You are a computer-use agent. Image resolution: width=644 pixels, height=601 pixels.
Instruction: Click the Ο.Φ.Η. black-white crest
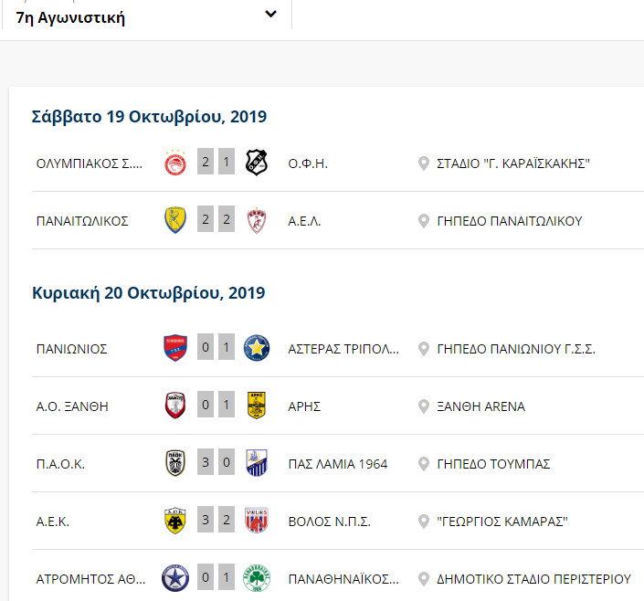pos(257,163)
